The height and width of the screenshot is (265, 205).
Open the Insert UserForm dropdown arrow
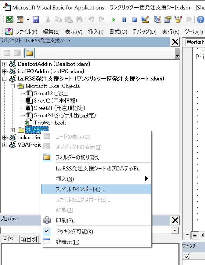click(28, 20)
